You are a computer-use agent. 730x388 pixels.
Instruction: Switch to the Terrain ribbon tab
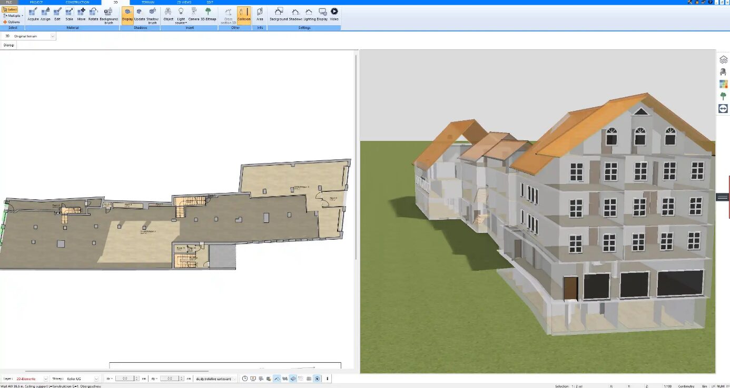(x=148, y=3)
